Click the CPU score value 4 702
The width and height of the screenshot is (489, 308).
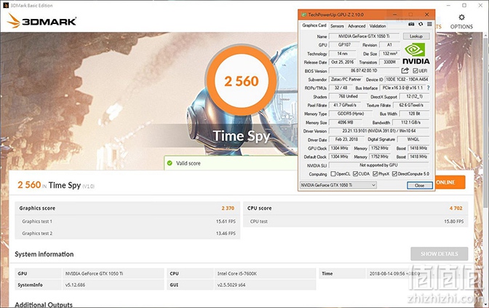(456, 208)
